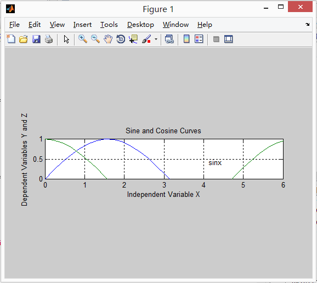Select the Edit Plot arrow tool
Image resolution: width=317 pixels, height=283 pixels.
tap(66, 39)
